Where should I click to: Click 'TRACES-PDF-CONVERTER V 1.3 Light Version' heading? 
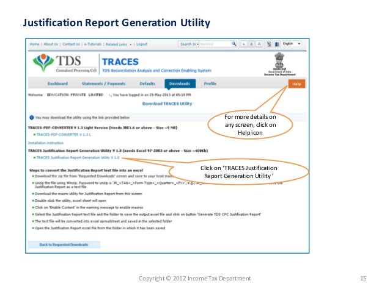point(103,128)
